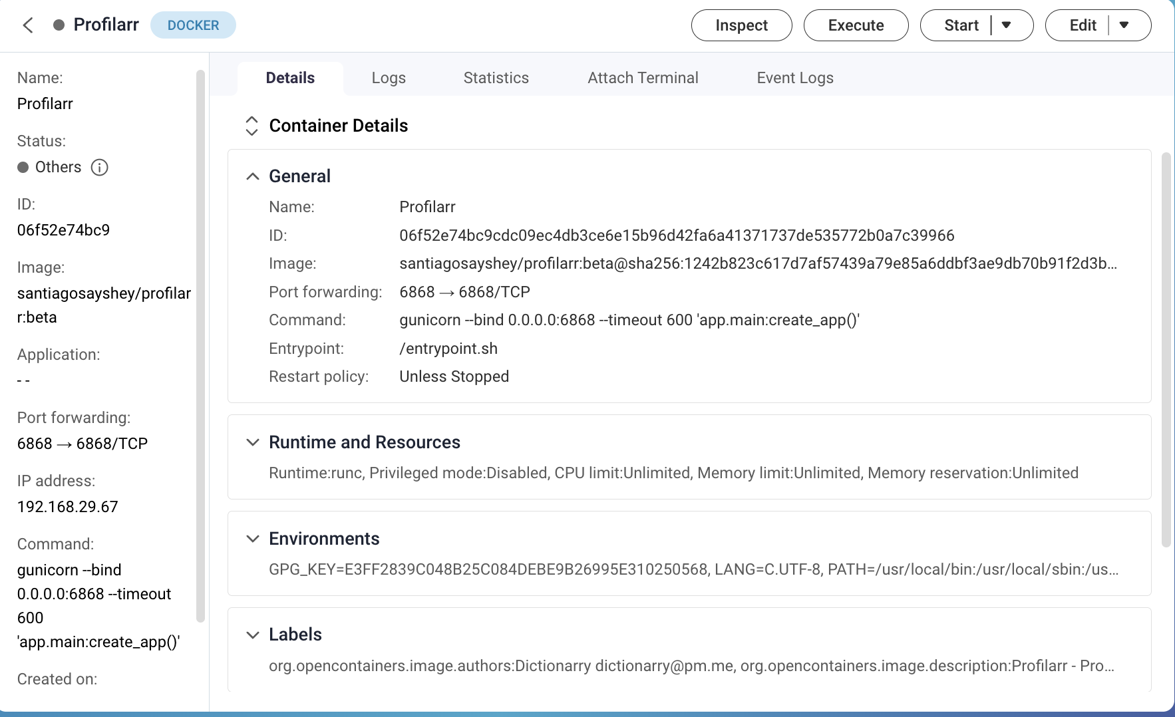Expand the Labels section
Viewport: 1175px width, 717px height.
(x=253, y=635)
